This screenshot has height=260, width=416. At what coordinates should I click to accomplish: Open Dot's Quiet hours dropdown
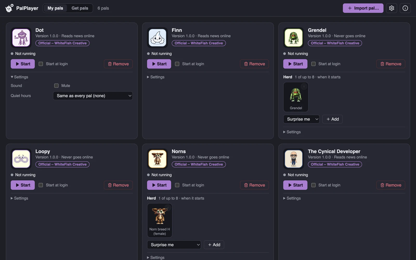pyautogui.click(x=93, y=96)
